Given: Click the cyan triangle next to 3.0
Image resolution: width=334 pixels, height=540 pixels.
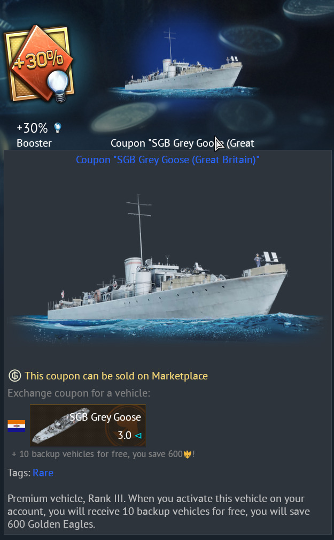Looking at the screenshot, I should point(138,436).
